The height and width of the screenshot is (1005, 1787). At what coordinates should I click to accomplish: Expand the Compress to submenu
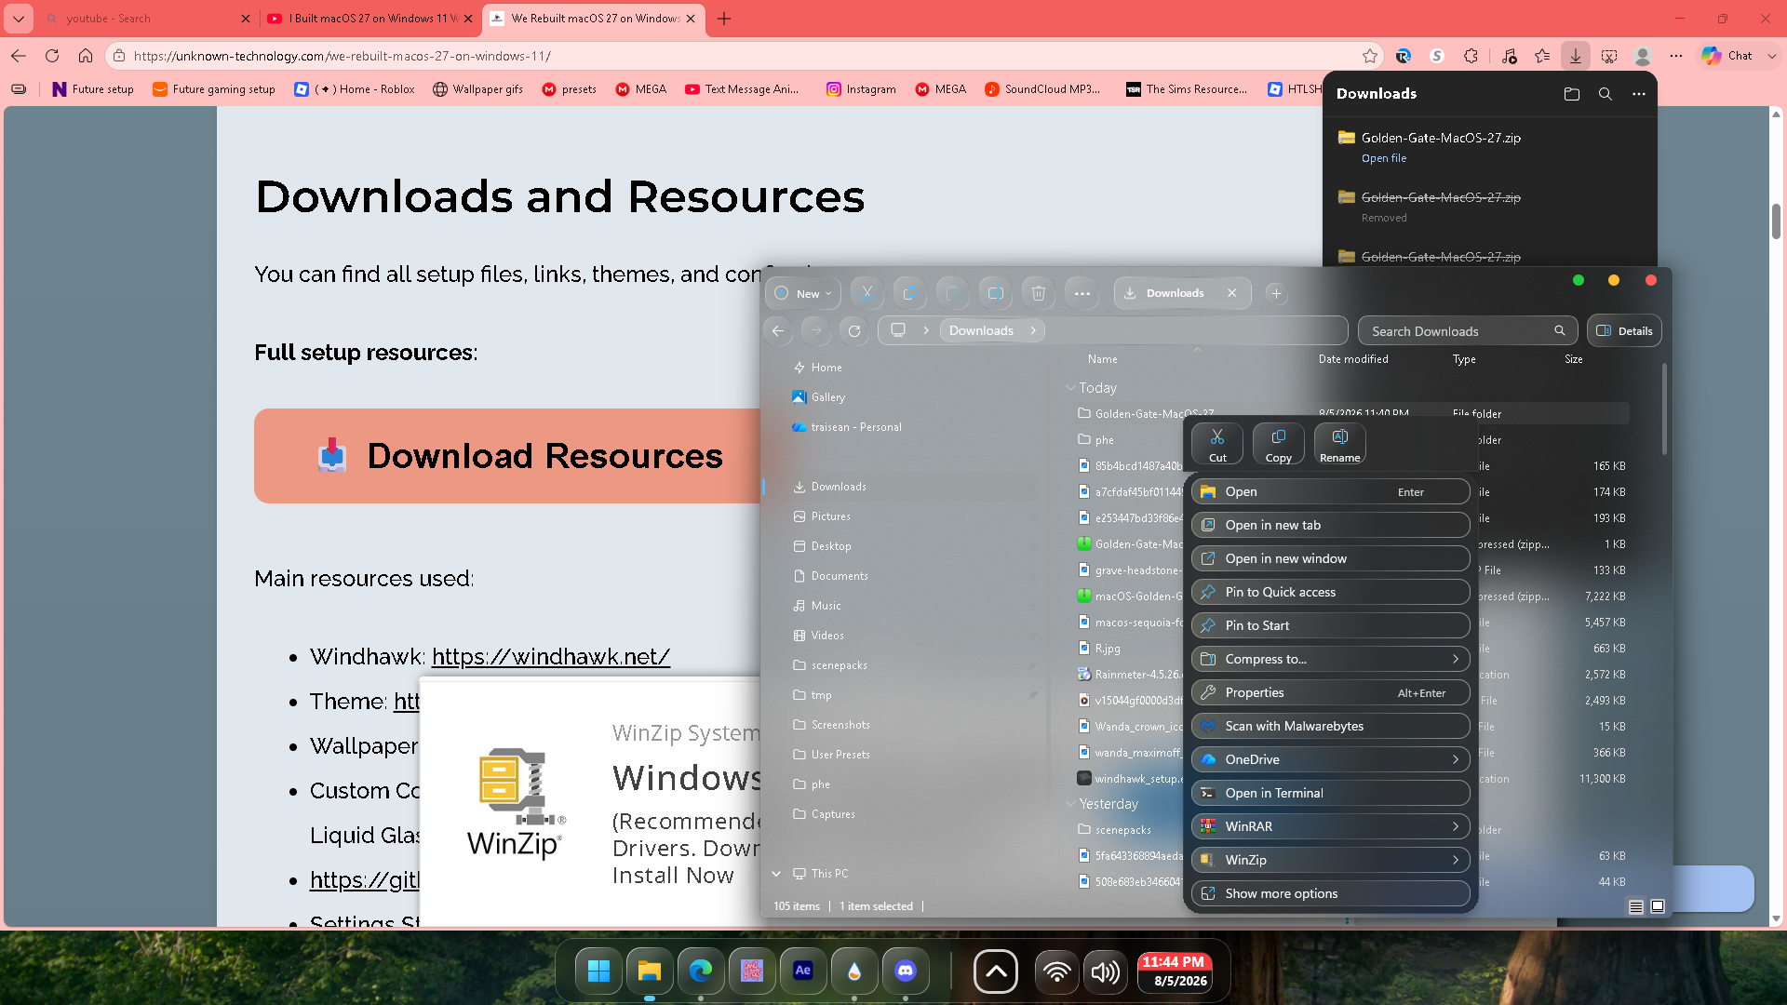pyautogui.click(x=1331, y=659)
